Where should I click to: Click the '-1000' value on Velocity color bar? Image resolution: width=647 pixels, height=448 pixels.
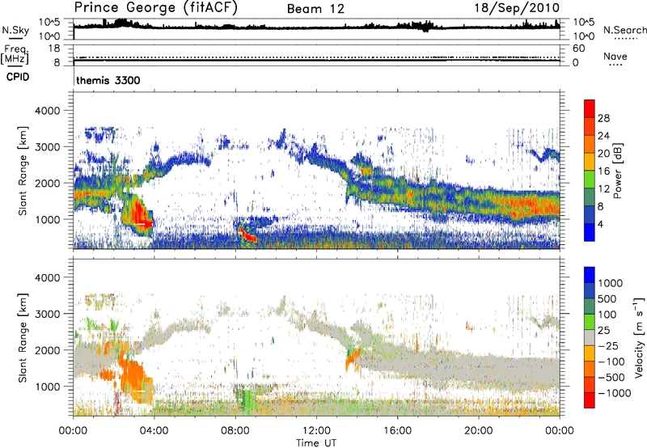tap(615, 393)
